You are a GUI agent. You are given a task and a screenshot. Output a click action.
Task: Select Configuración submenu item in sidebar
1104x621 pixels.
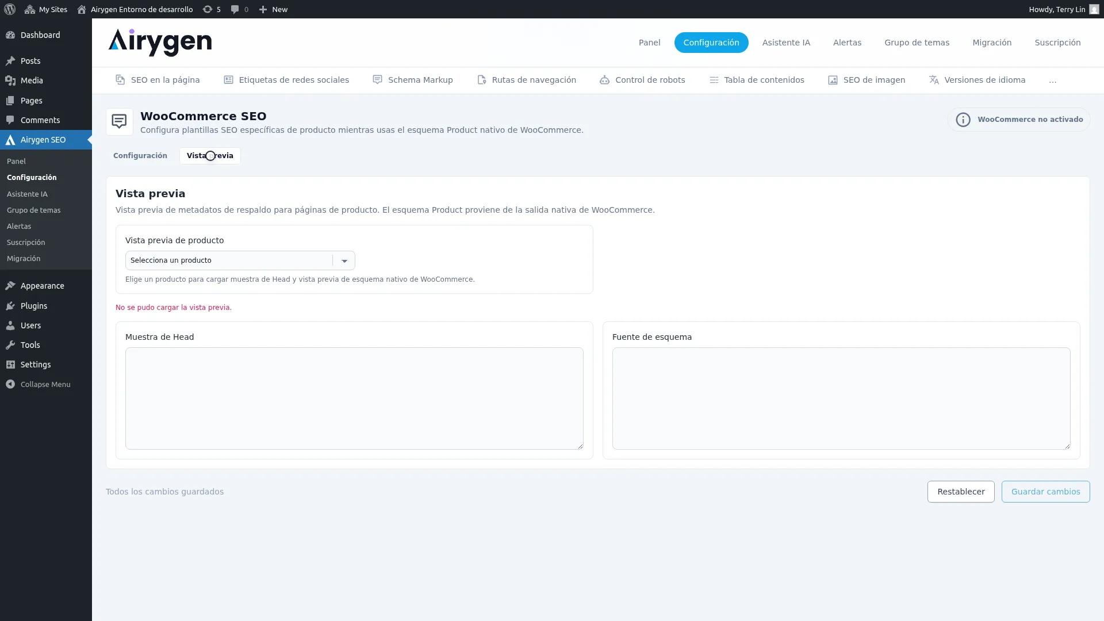32,177
